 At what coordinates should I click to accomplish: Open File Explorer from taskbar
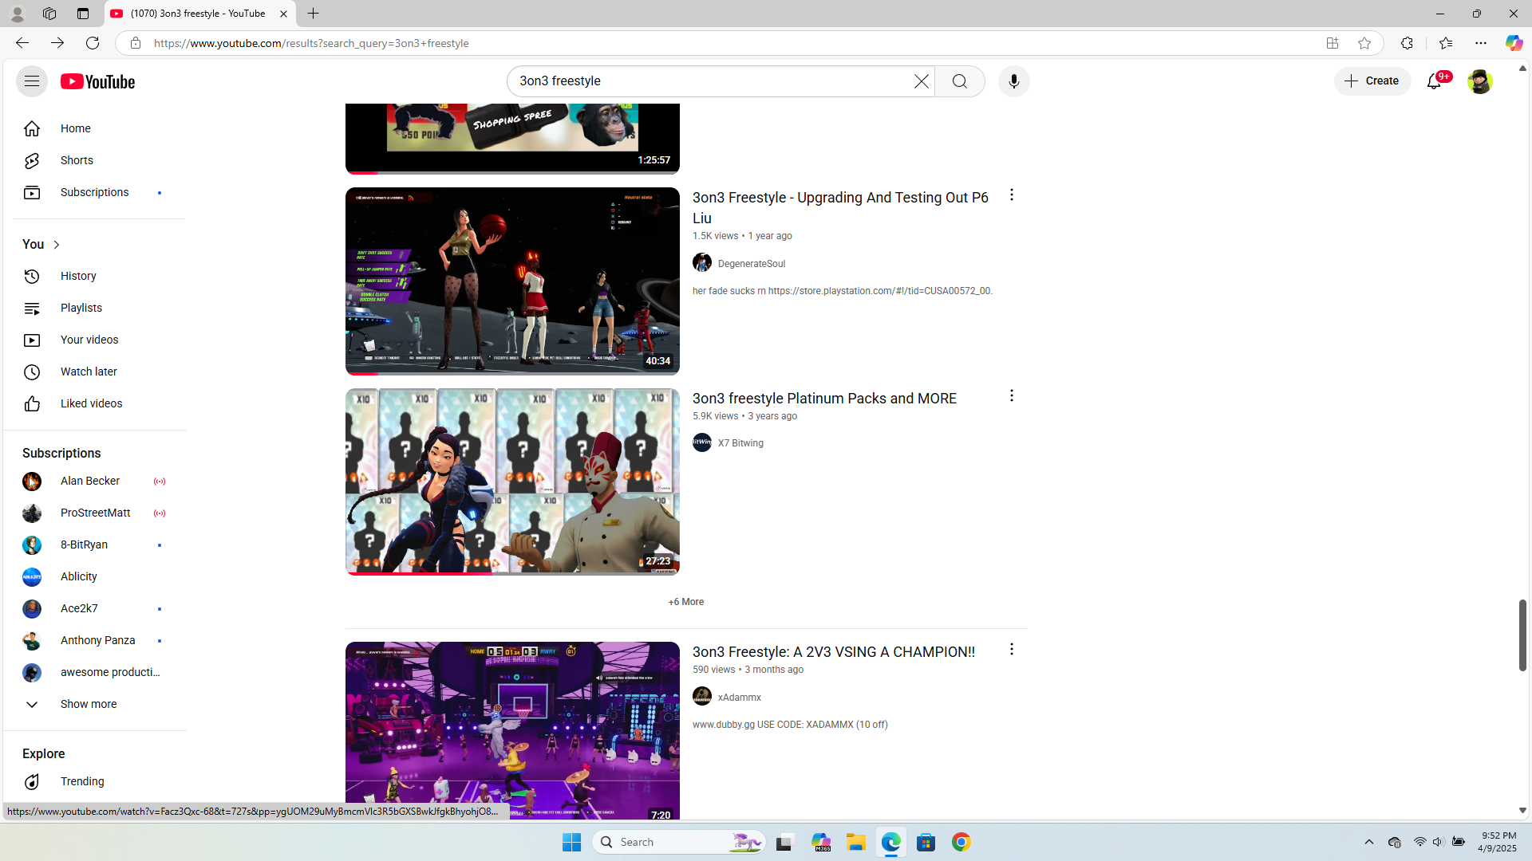[856, 842]
